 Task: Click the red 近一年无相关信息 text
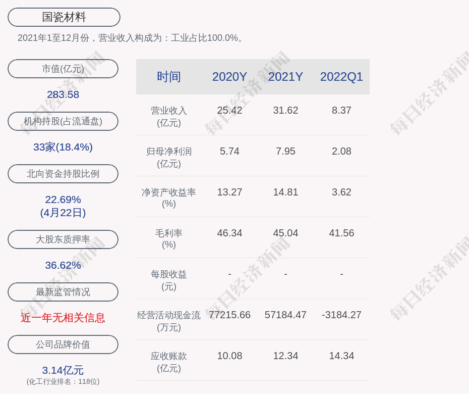(63, 318)
